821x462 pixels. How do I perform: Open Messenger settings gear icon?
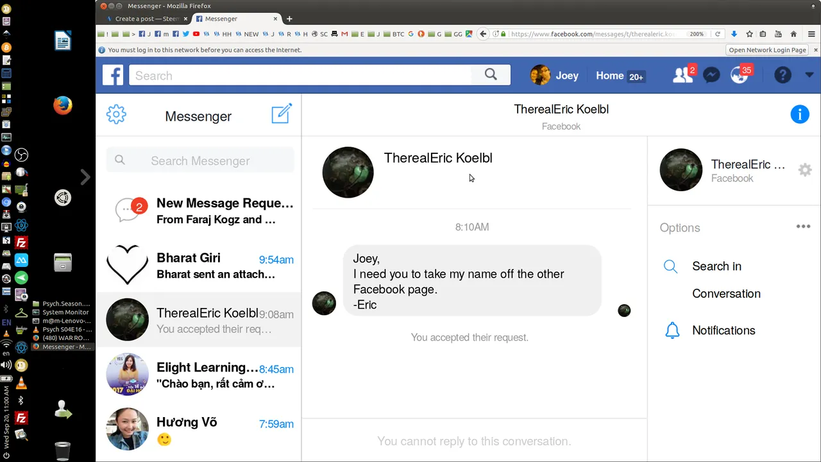[116, 115]
